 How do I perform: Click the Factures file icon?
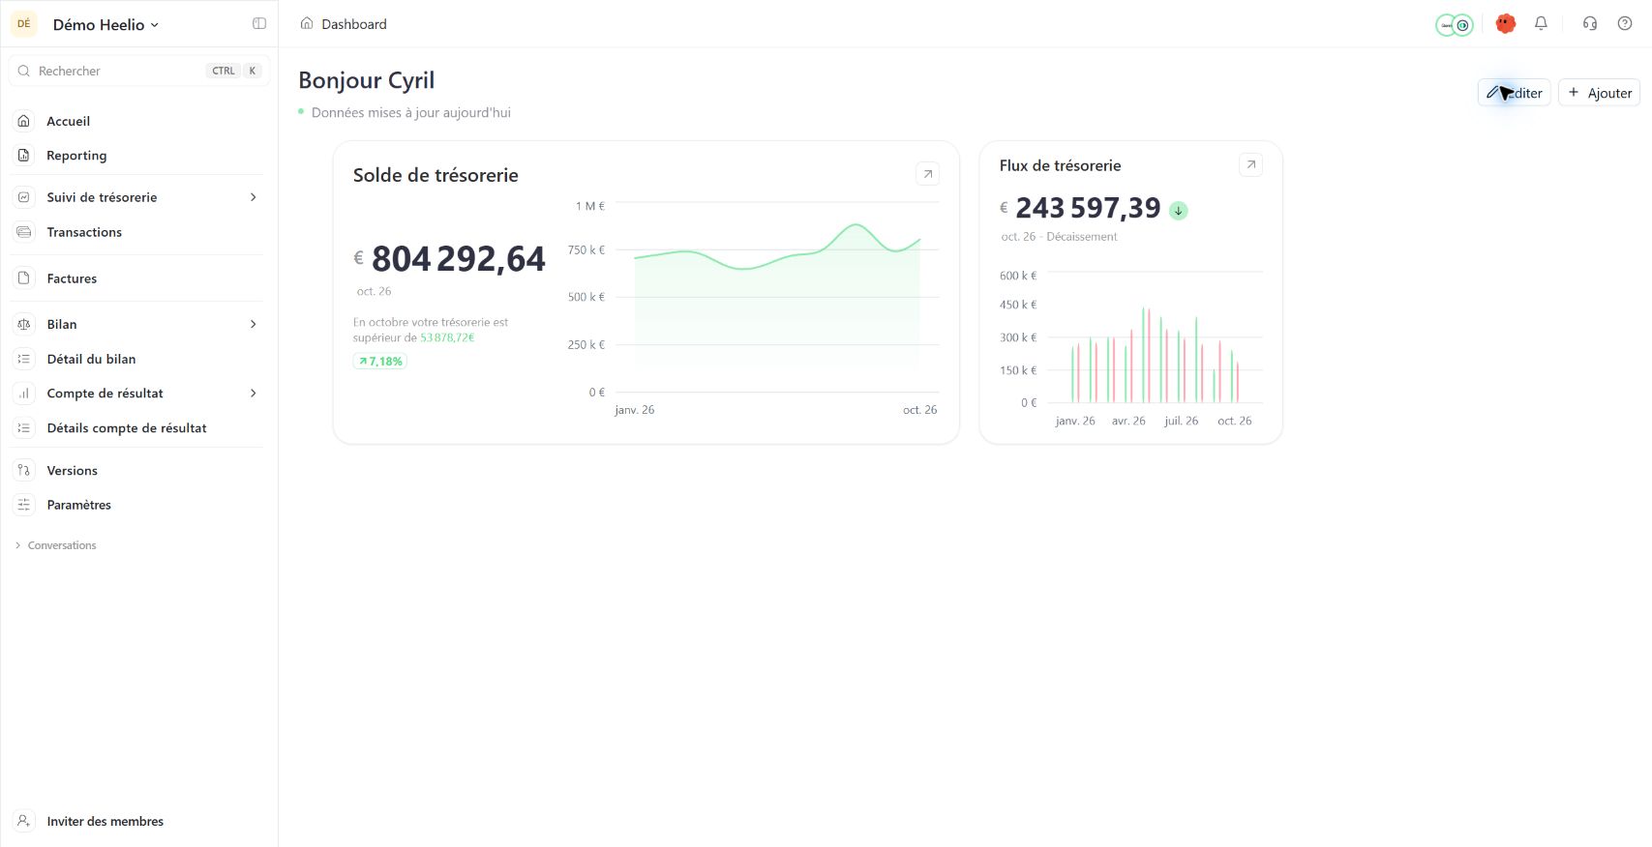[24, 278]
